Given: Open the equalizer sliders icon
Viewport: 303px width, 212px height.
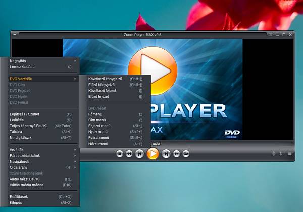Looking at the screenshot, I should coord(282,154).
